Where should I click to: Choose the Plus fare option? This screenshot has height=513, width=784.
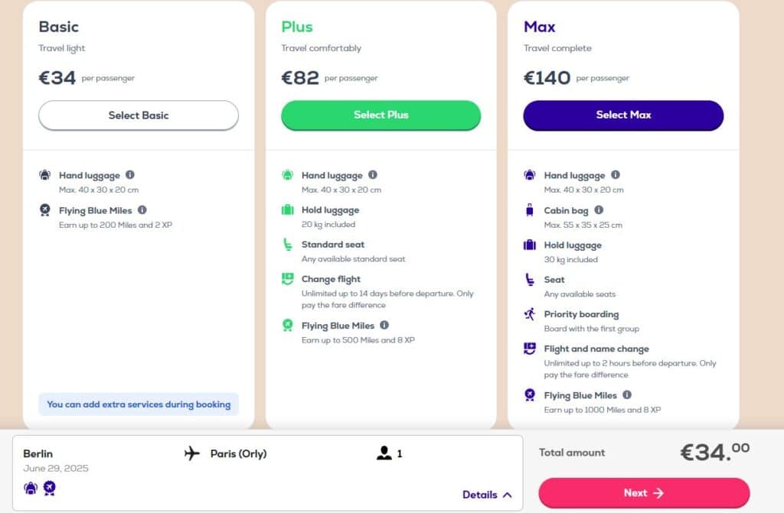tap(381, 115)
